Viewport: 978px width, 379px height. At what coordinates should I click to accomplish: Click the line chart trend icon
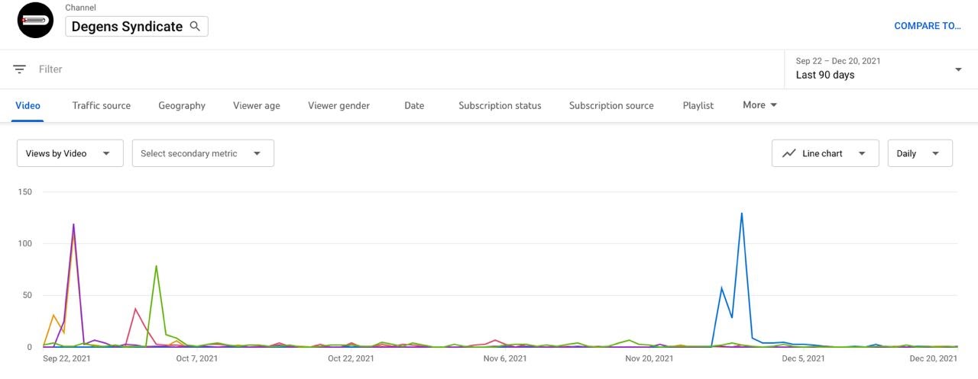(789, 153)
